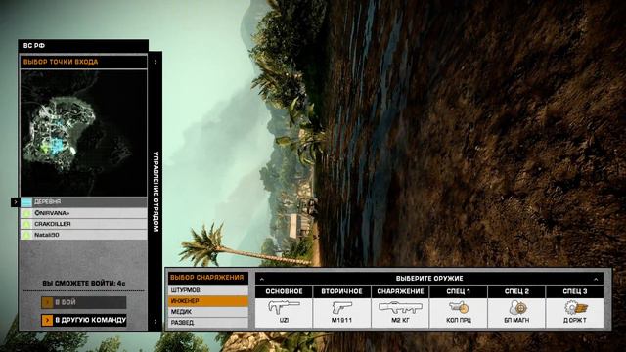Select the UZI primary weapon icon
Image resolution: width=626 pixels, height=352 pixels.
(284, 308)
